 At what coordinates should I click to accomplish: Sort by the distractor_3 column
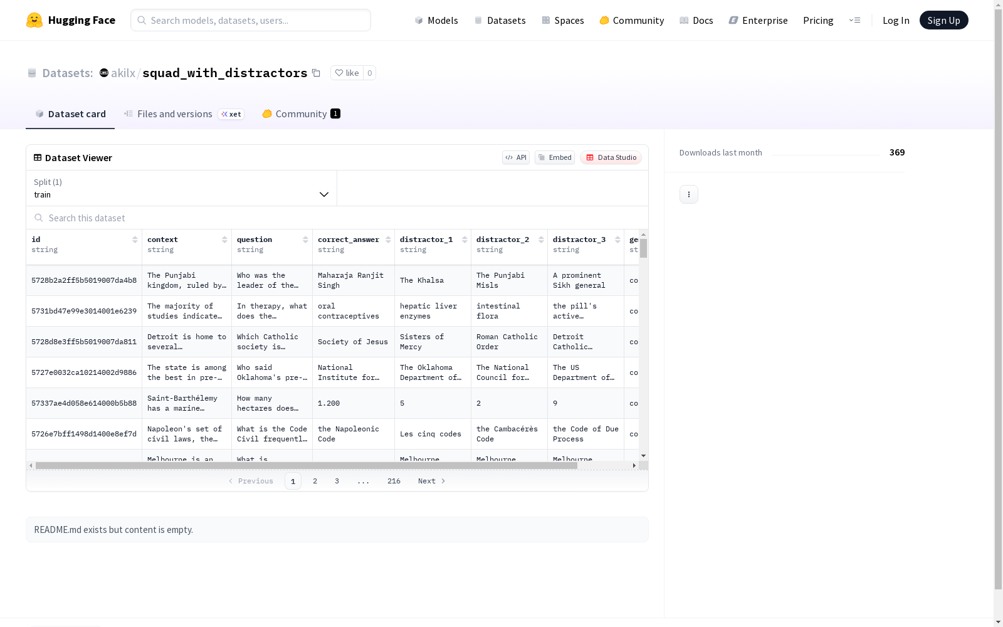[x=617, y=240]
